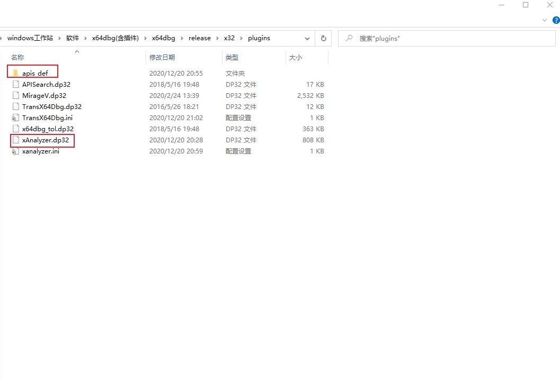Go to x32 folder in breadcrumb

(x=229, y=38)
